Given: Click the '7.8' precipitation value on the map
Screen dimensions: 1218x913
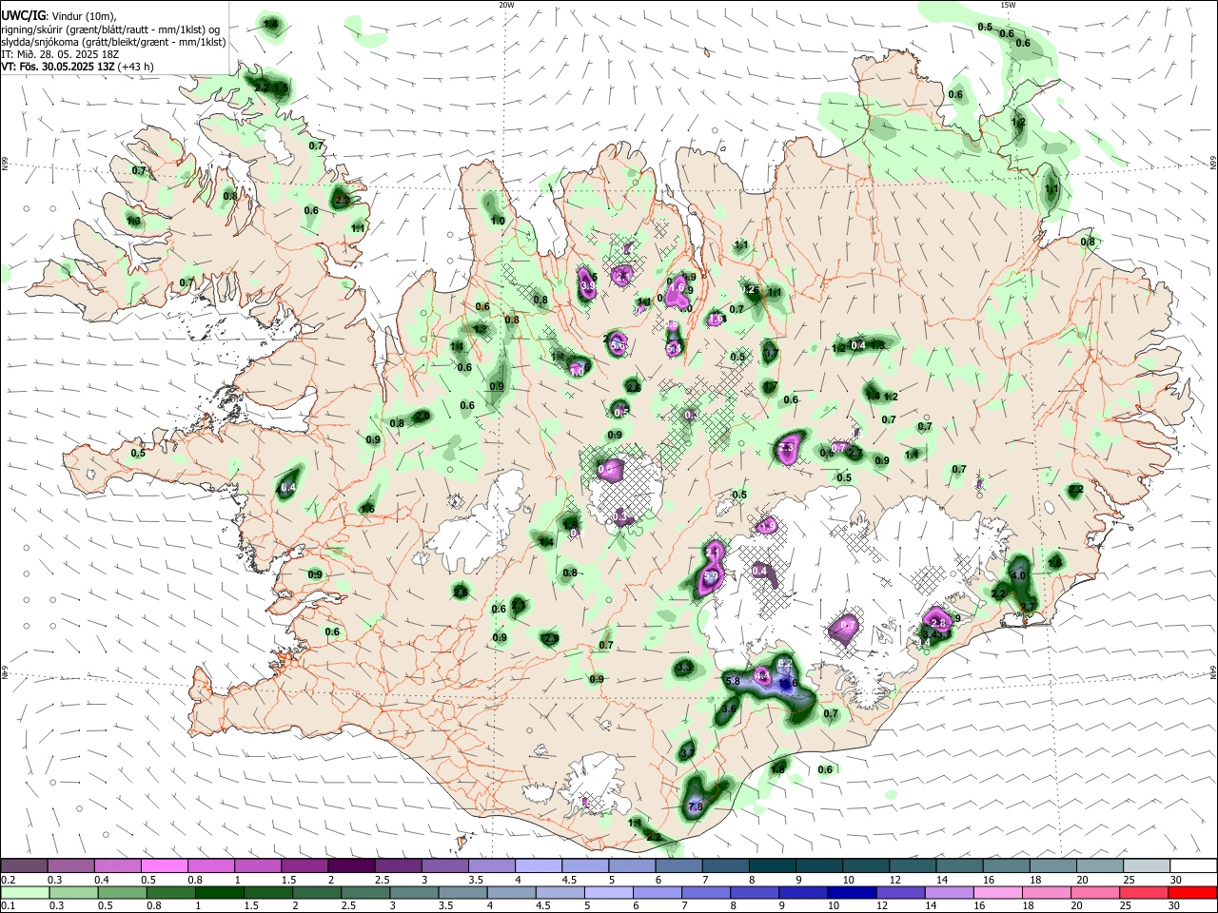Looking at the screenshot, I should point(695,806).
